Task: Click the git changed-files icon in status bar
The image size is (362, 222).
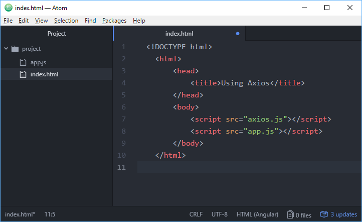Action: (290, 214)
